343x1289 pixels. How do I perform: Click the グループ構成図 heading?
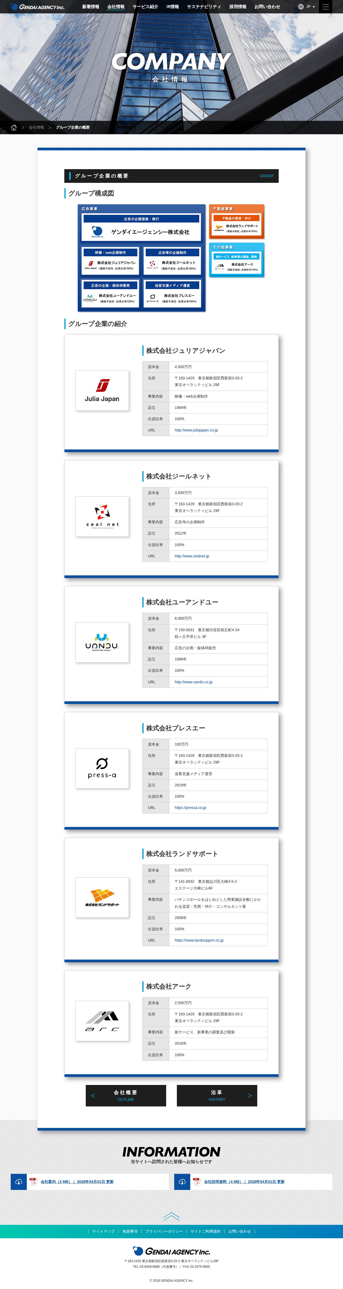pyautogui.click(x=91, y=193)
